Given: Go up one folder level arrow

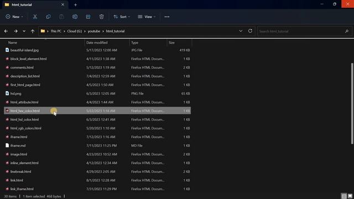Looking at the screenshot, I should (33, 31).
